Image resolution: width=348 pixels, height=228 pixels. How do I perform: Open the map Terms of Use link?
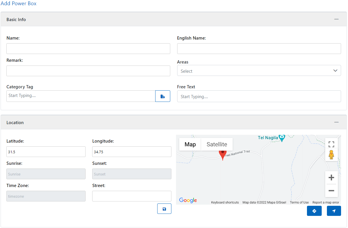click(299, 202)
